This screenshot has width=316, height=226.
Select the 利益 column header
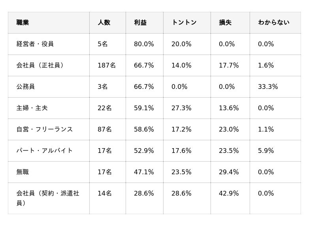(140, 23)
